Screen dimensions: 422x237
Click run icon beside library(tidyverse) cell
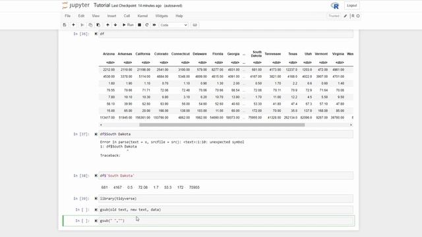coord(96,199)
